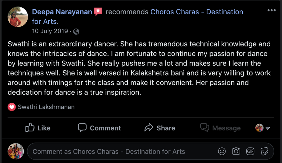Open the sticker picker icon

264,151
